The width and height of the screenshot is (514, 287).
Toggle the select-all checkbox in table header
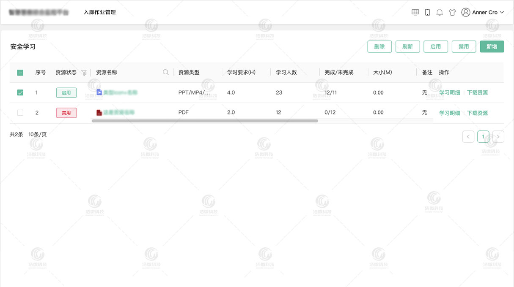pyautogui.click(x=20, y=72)
